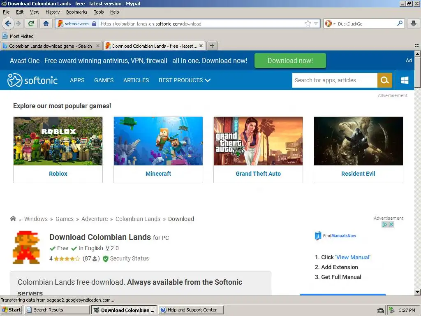Open the Resident Evil thumbnail
421x316 pixels.
358,141
